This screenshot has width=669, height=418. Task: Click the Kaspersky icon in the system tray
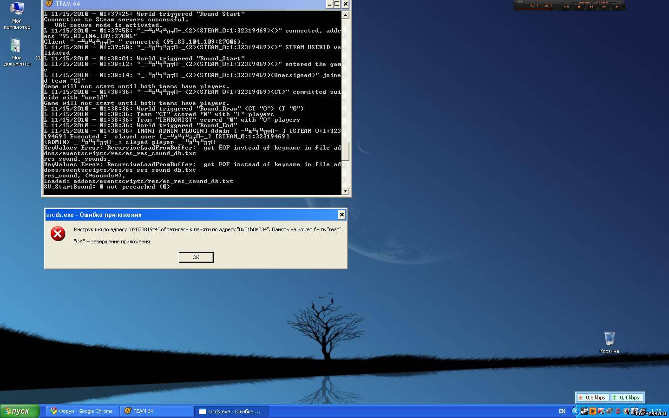(x=601, y=411)
